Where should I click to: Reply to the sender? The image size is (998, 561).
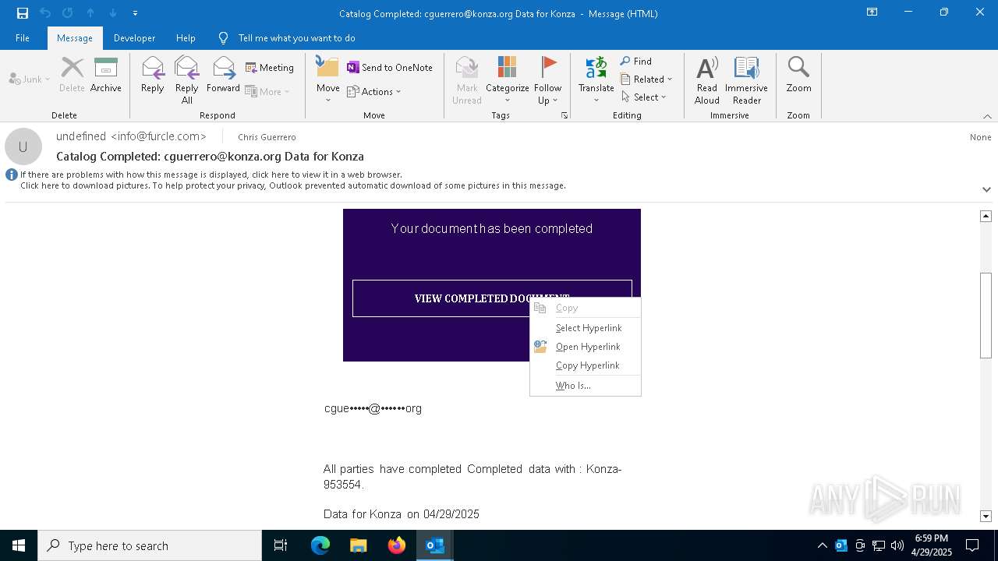pyautogui.click(x=153, y=75)
